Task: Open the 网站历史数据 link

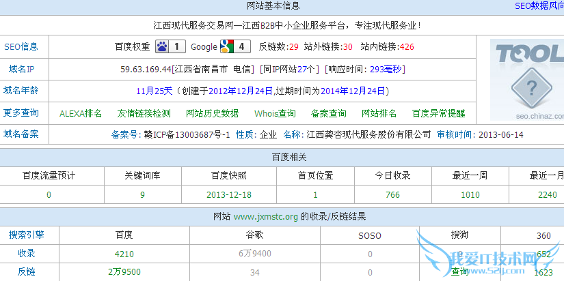Action: (x=212, y=114)
